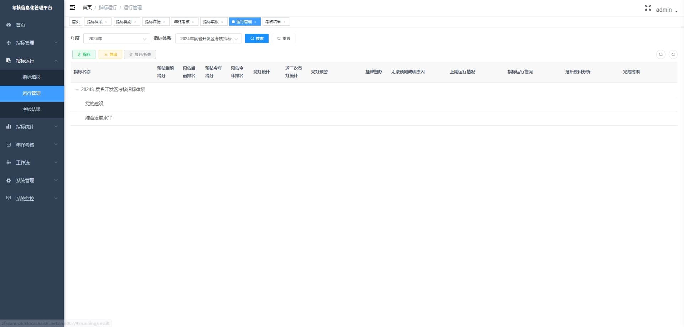Expand the 系统监控 sidebar menu
Viewport: 684px width, 327px height.
pyautogui.click(x=32, y=199)
